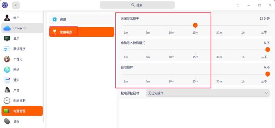Click the 使用电源 plug icon
This screenshot has width=275, height=128.
(x=55, y=32)
